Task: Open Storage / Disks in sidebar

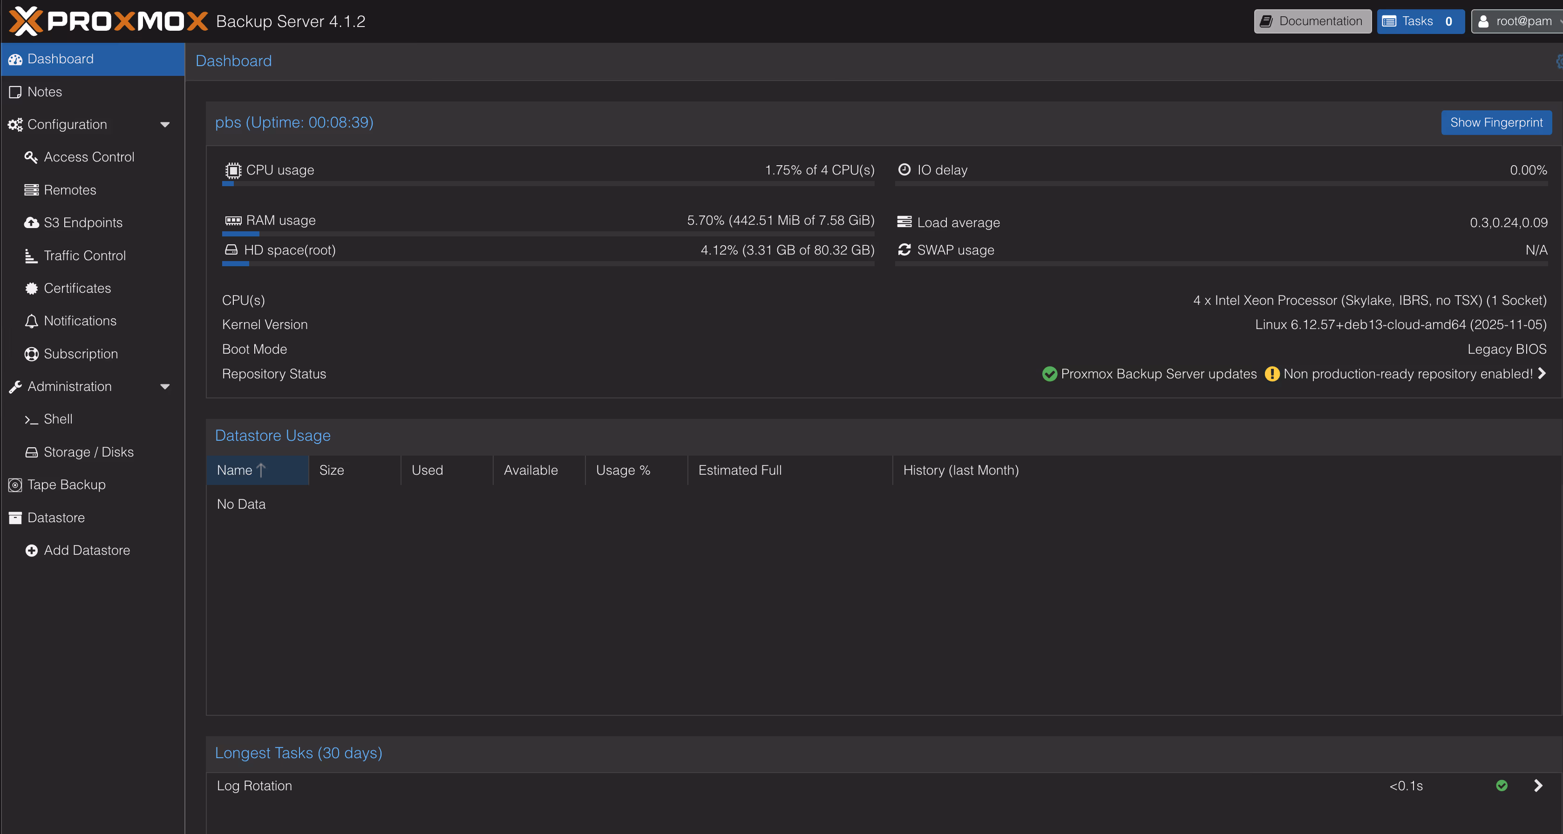Action: pyautogui.click(x=88, y=452)
